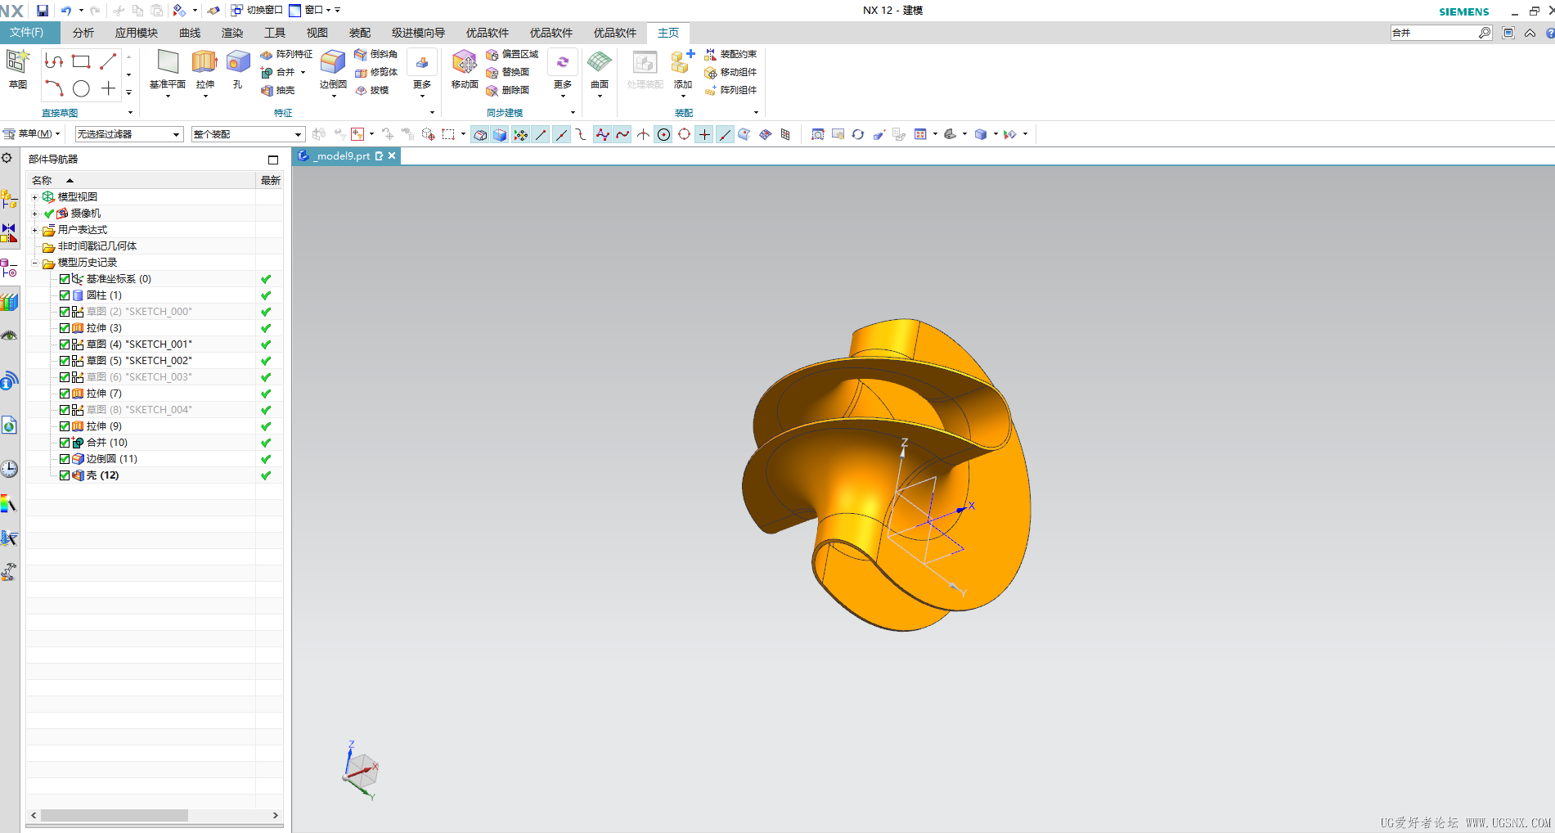This screenshot has height=833, width=1555.
Task: Open the 菜单(M) menu dropdown
Action: (32, 133)
